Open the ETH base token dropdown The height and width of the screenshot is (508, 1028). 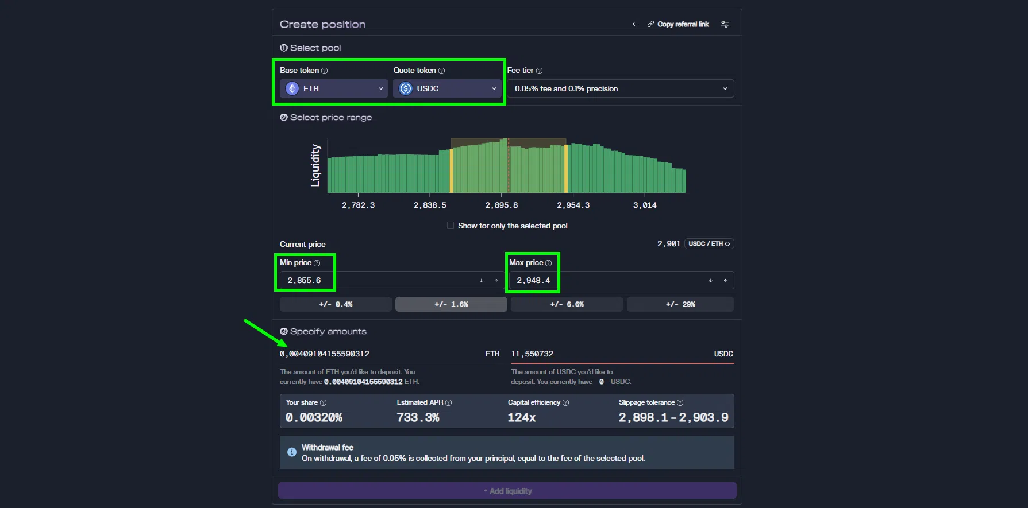pyautogui.click(x=333, y=88)
